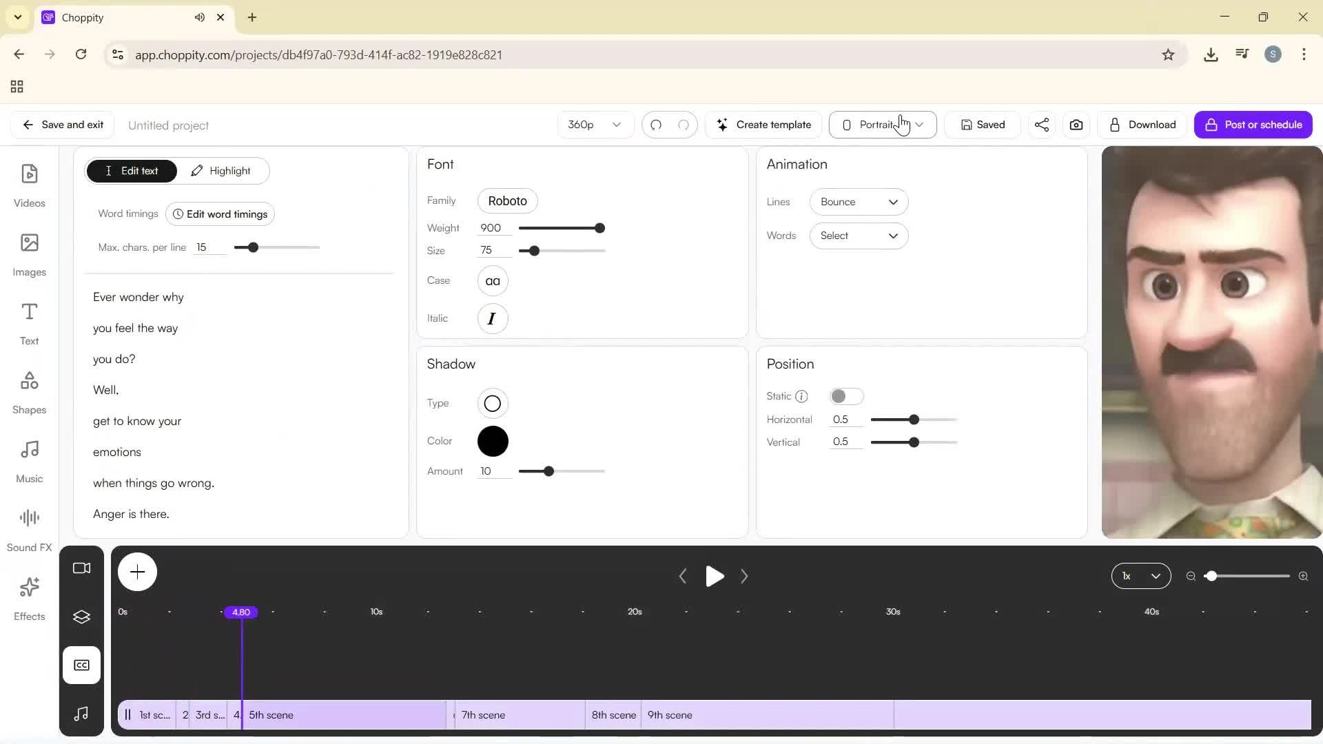Select the Shapes panel
The height and width of the screenshot is (744, 1323).
tap(29, 391)
